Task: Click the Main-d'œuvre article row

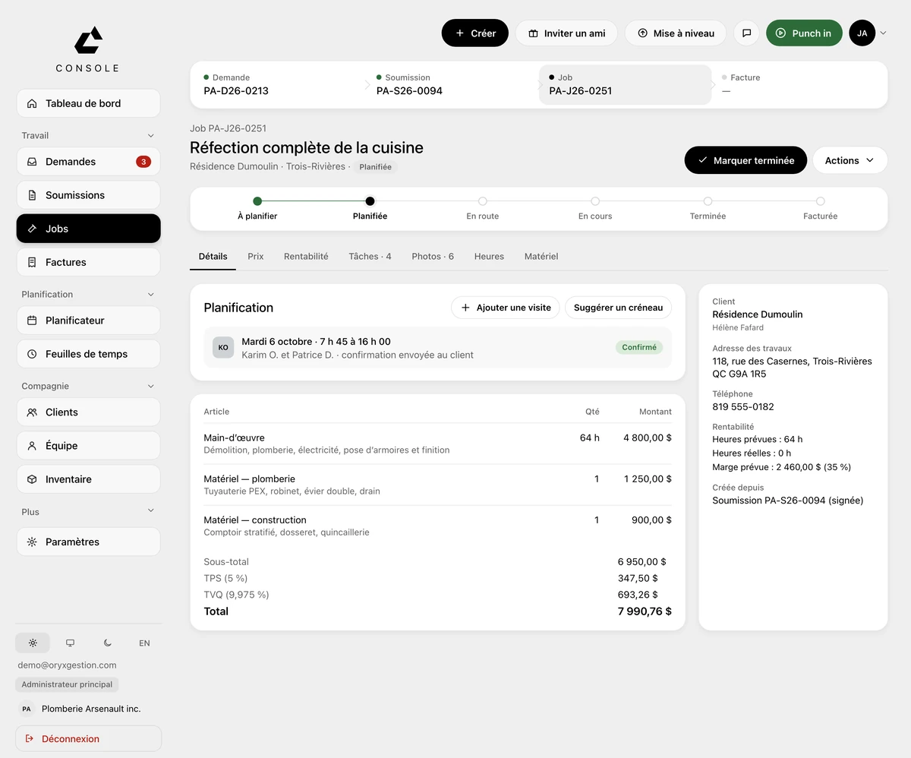Action: pos(437,444)
